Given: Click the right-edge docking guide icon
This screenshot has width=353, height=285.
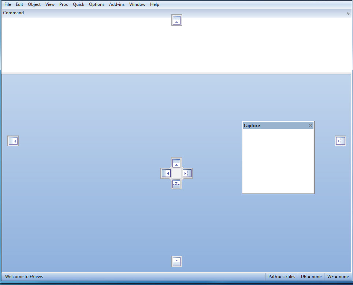Looking at the screenshot, I should [x=340, y=141].
